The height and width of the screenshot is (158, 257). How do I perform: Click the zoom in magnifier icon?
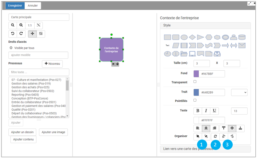[21, 25]
